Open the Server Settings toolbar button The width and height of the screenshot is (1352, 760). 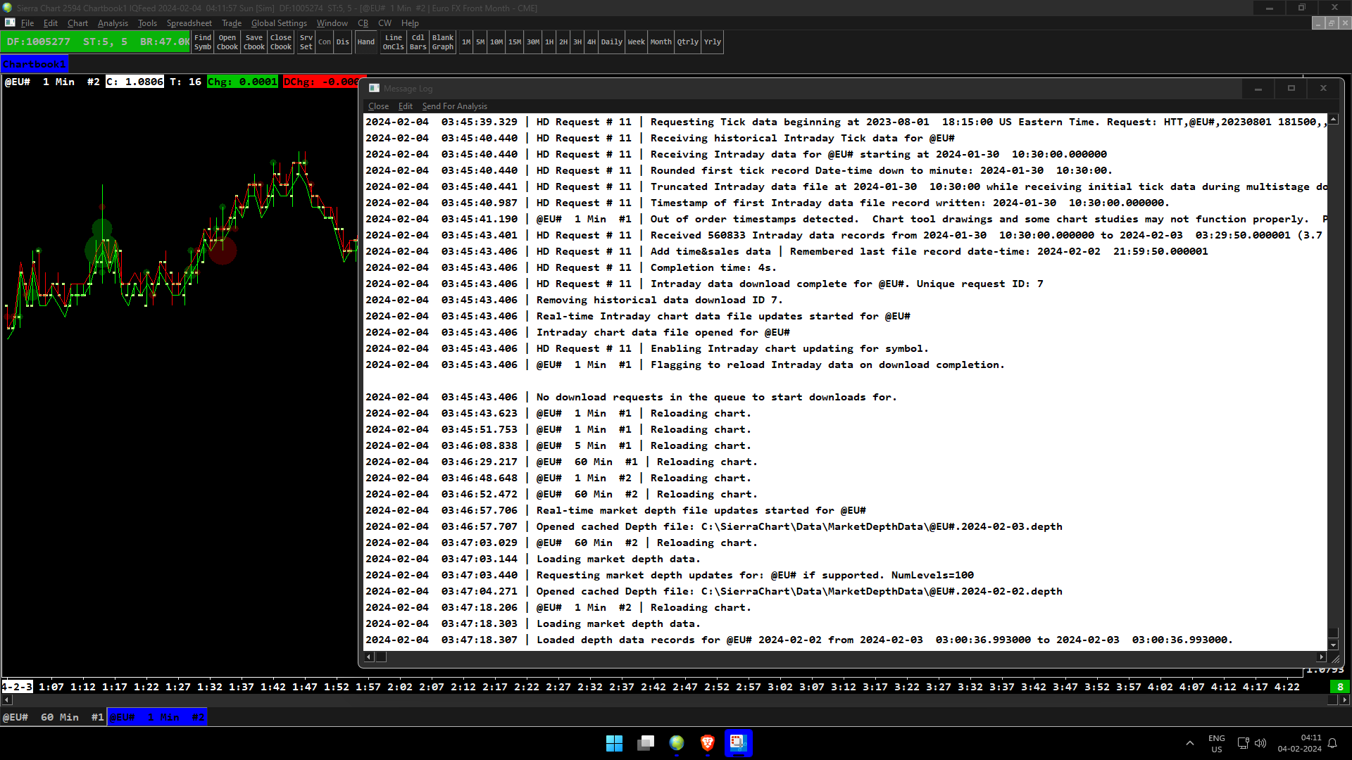coord(306,42)
